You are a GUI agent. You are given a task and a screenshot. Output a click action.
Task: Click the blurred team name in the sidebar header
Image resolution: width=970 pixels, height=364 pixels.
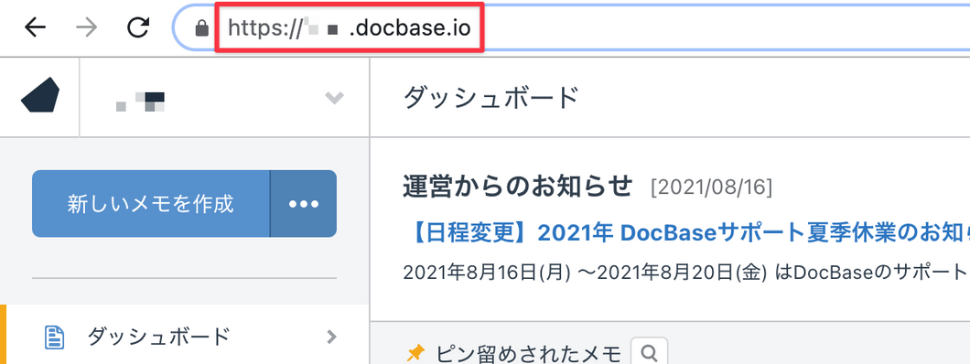(140, 102)
